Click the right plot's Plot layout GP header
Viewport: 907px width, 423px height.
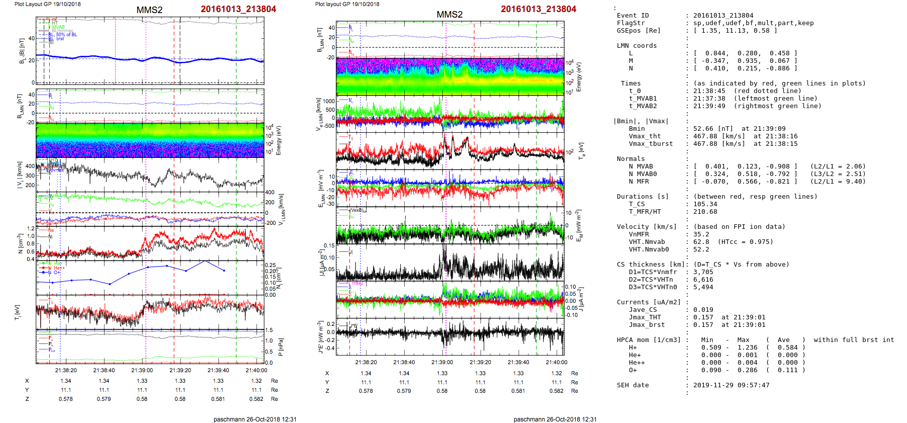click(x=347, y=4)
